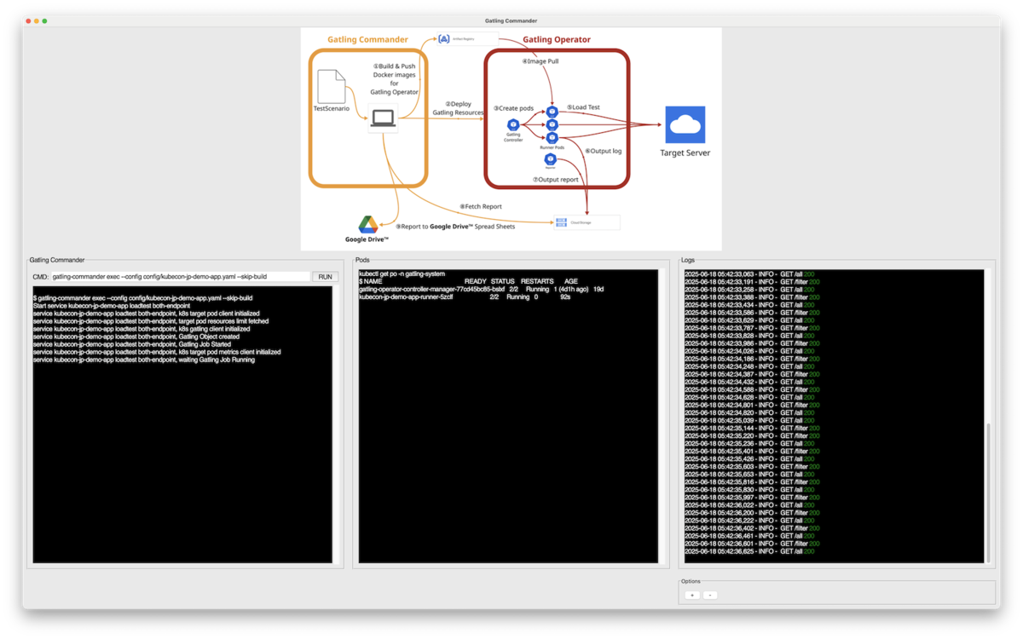Viewport: 1023px width, 639px height.
Task: Click the minus button in Options
Action: point(710,596)
